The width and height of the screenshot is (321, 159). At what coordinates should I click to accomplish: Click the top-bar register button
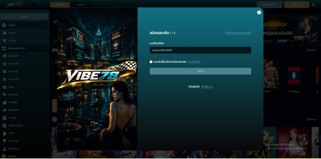tap(269, 4)
